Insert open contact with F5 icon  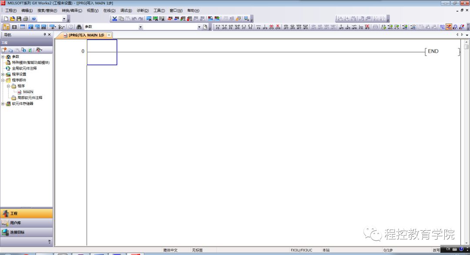click(218, 27)
